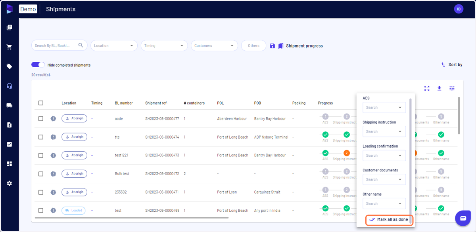
Task: Open the Loading confirmation search dropdown
Action: click(x=384, y=156)
